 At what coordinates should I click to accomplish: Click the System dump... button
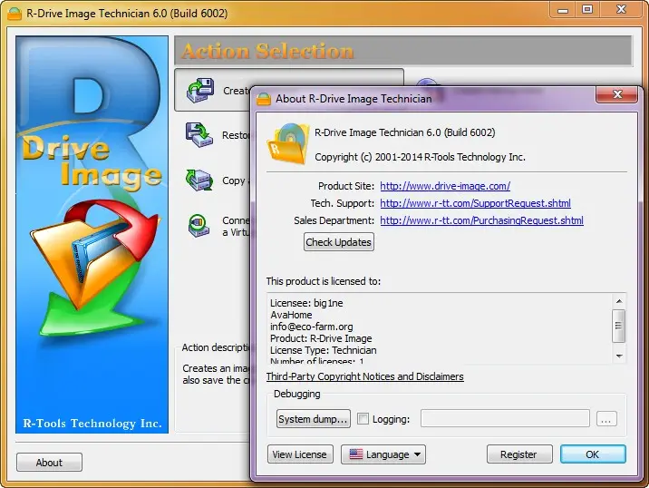(x=313, y=419)
